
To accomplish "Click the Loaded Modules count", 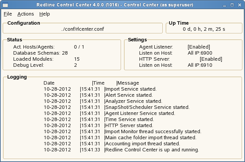I will 77,59.
